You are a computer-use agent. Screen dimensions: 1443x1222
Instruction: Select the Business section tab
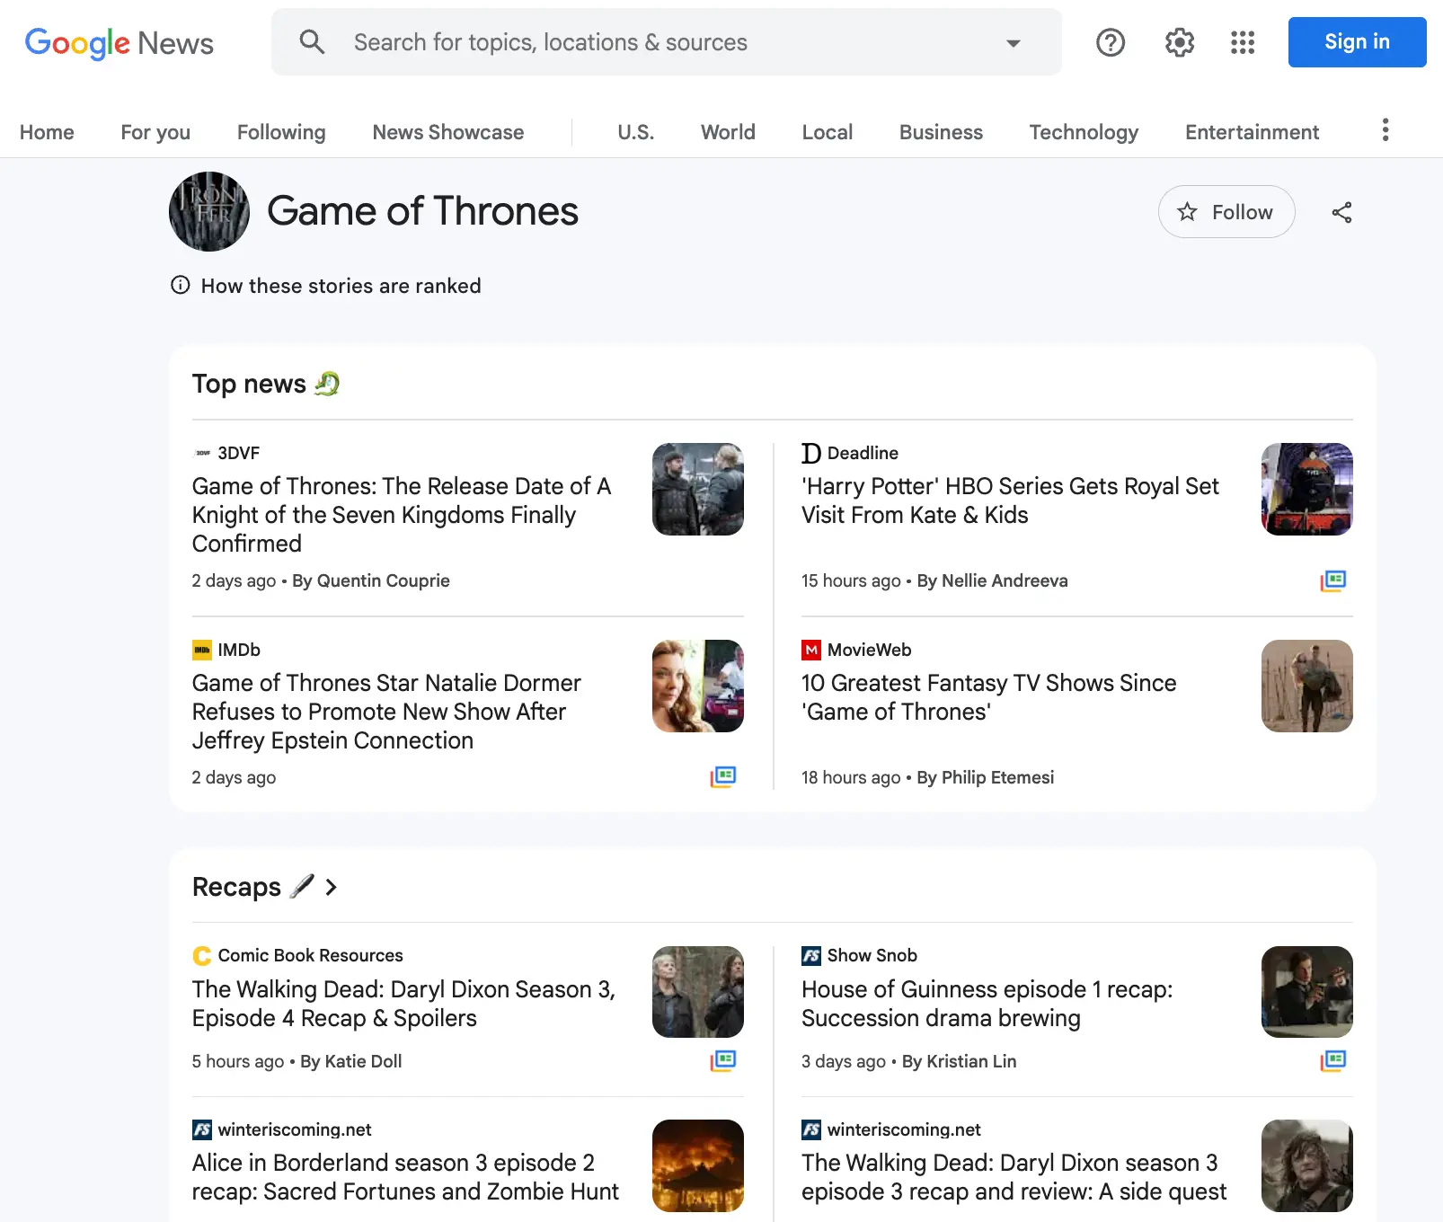point(941,132)
